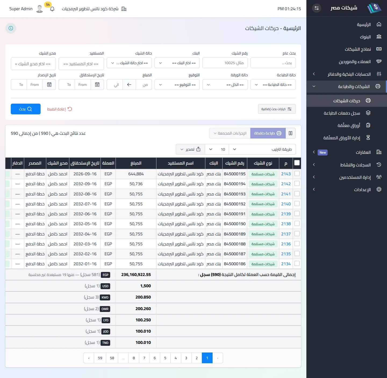This screenshot has width=387, height=378.
Task: Click the info icon near page title
Action: point(11,28)
